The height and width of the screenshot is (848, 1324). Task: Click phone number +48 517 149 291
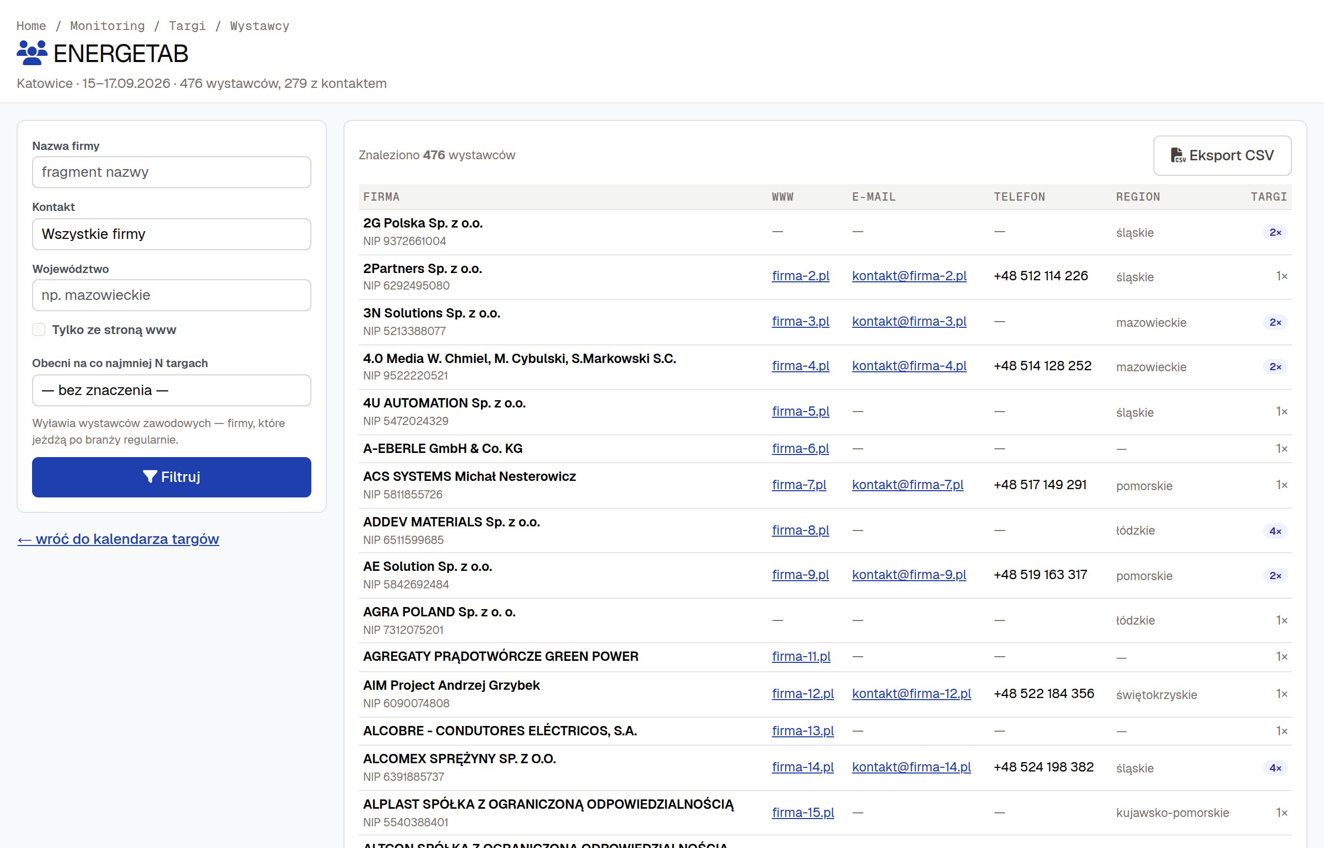click(x=1040, y=484)
